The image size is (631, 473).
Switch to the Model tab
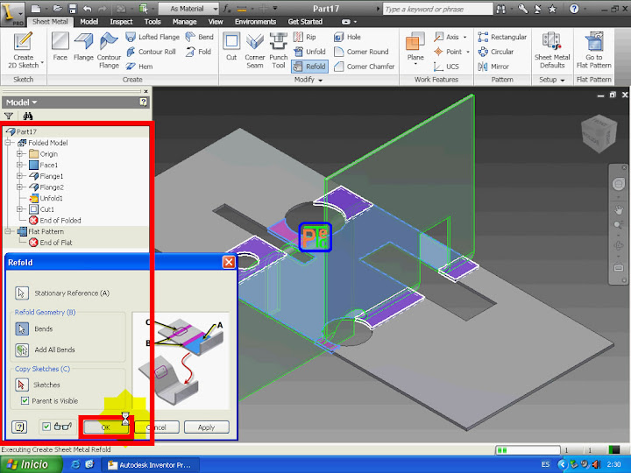[89, 22]
